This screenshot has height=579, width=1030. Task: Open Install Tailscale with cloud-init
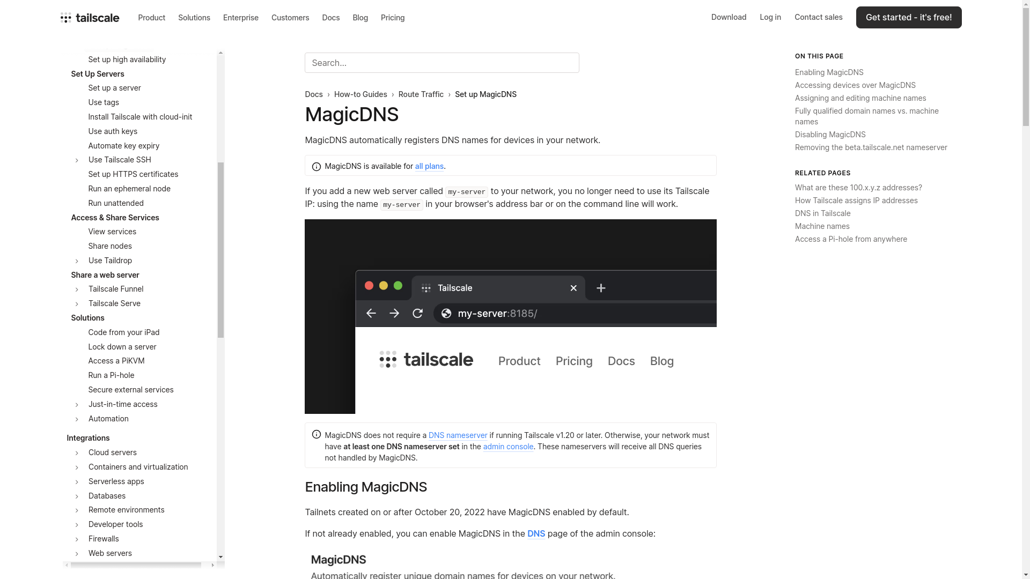click(x=140, y=117)
